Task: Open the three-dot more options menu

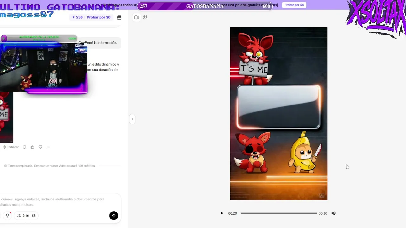Action: click(48, 147)
